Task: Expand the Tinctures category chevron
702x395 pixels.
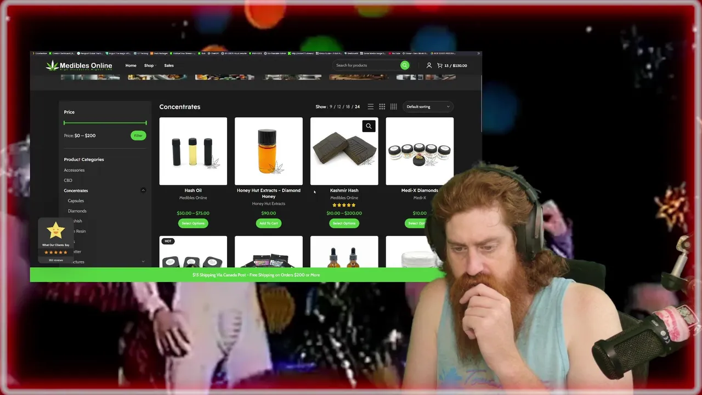Action: pyautogui.click(x=143, y=262)
